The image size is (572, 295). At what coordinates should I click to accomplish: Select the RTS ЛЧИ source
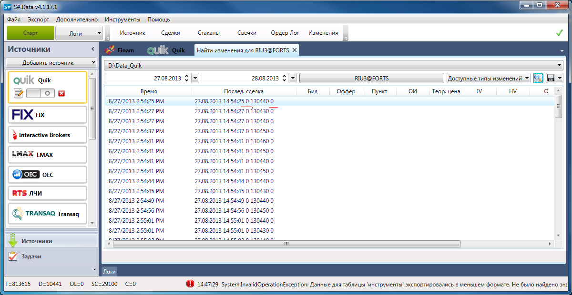click(47, 194)
